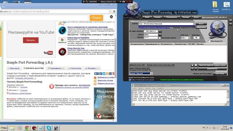
Task: Click the red helmet taskbar icon
Action: click(34, 128)
